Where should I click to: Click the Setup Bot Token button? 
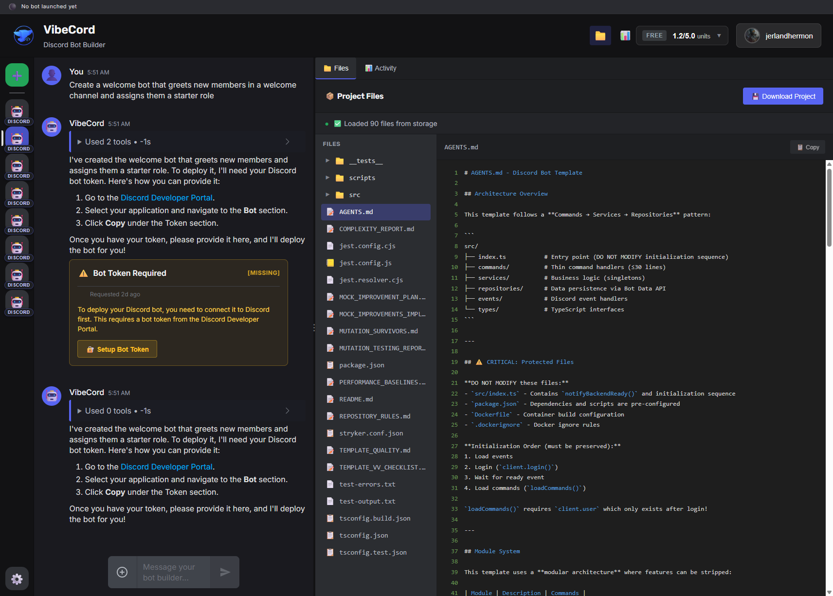coord(117,349)
